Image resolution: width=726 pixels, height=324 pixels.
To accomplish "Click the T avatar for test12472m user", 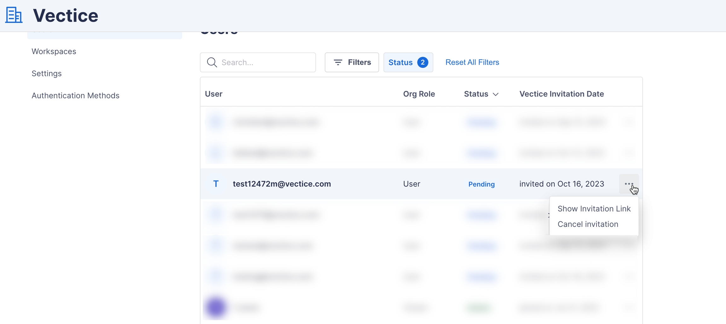I will [x=216, y=184].
